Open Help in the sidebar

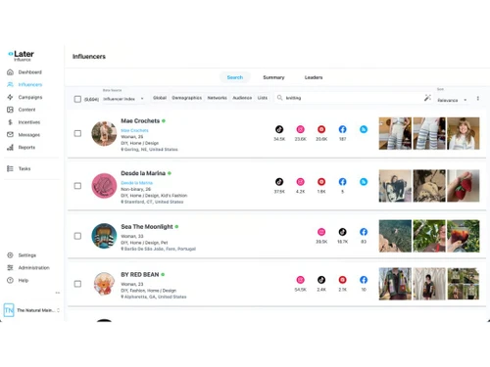[18, 280]
